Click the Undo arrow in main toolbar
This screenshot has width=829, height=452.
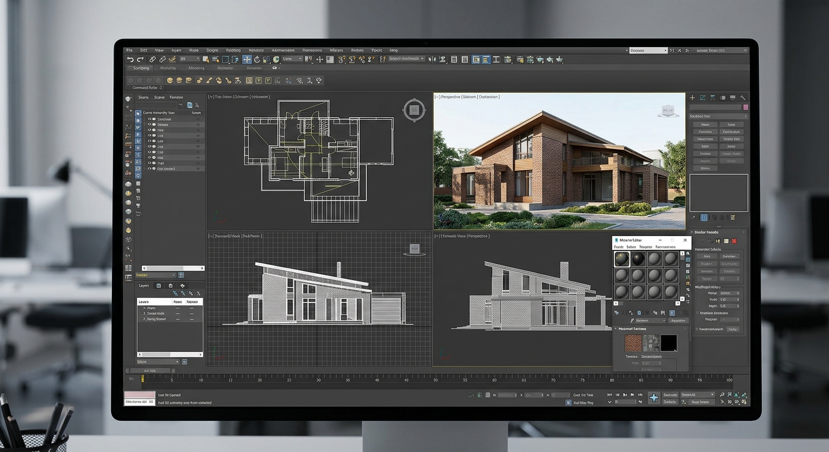coord(130,59)
